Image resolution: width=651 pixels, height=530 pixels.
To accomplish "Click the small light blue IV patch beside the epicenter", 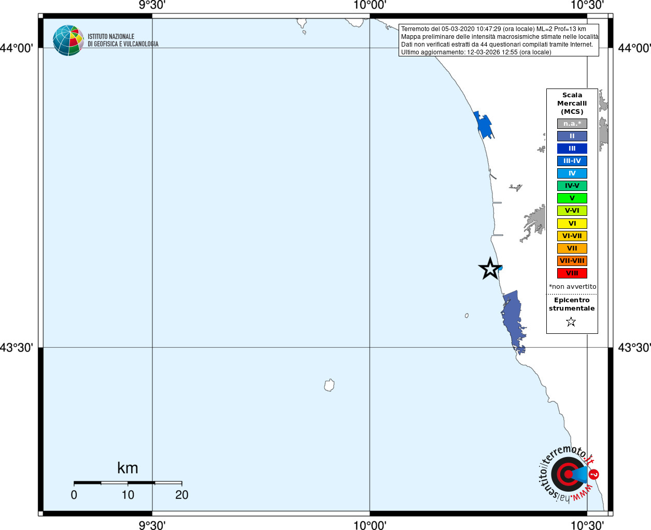I will click(x=500, y=268).
